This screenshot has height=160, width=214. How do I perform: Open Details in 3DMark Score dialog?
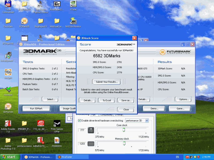point(88,101)
